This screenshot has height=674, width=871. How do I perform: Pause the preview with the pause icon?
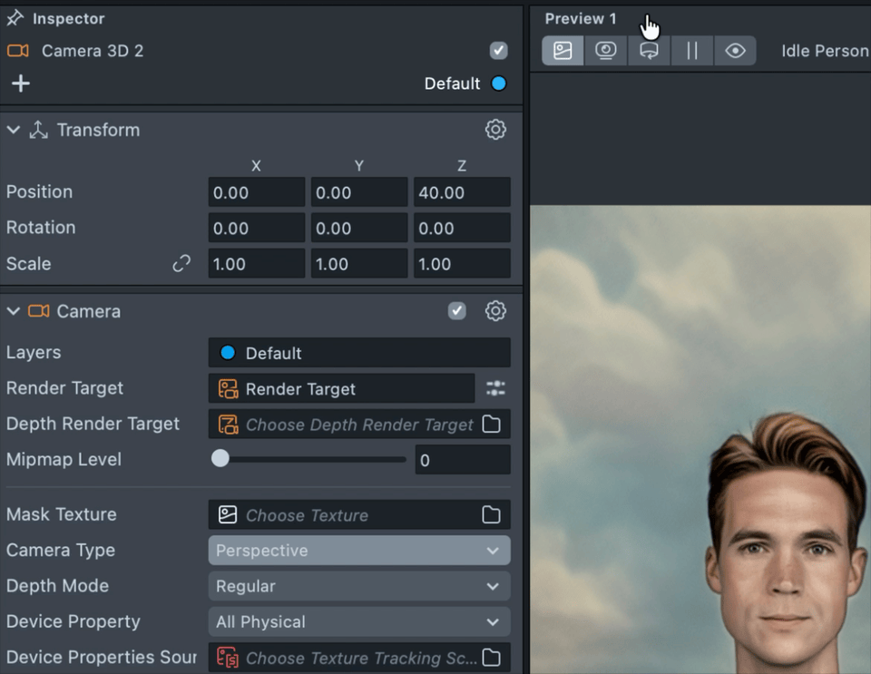(692, 51)
